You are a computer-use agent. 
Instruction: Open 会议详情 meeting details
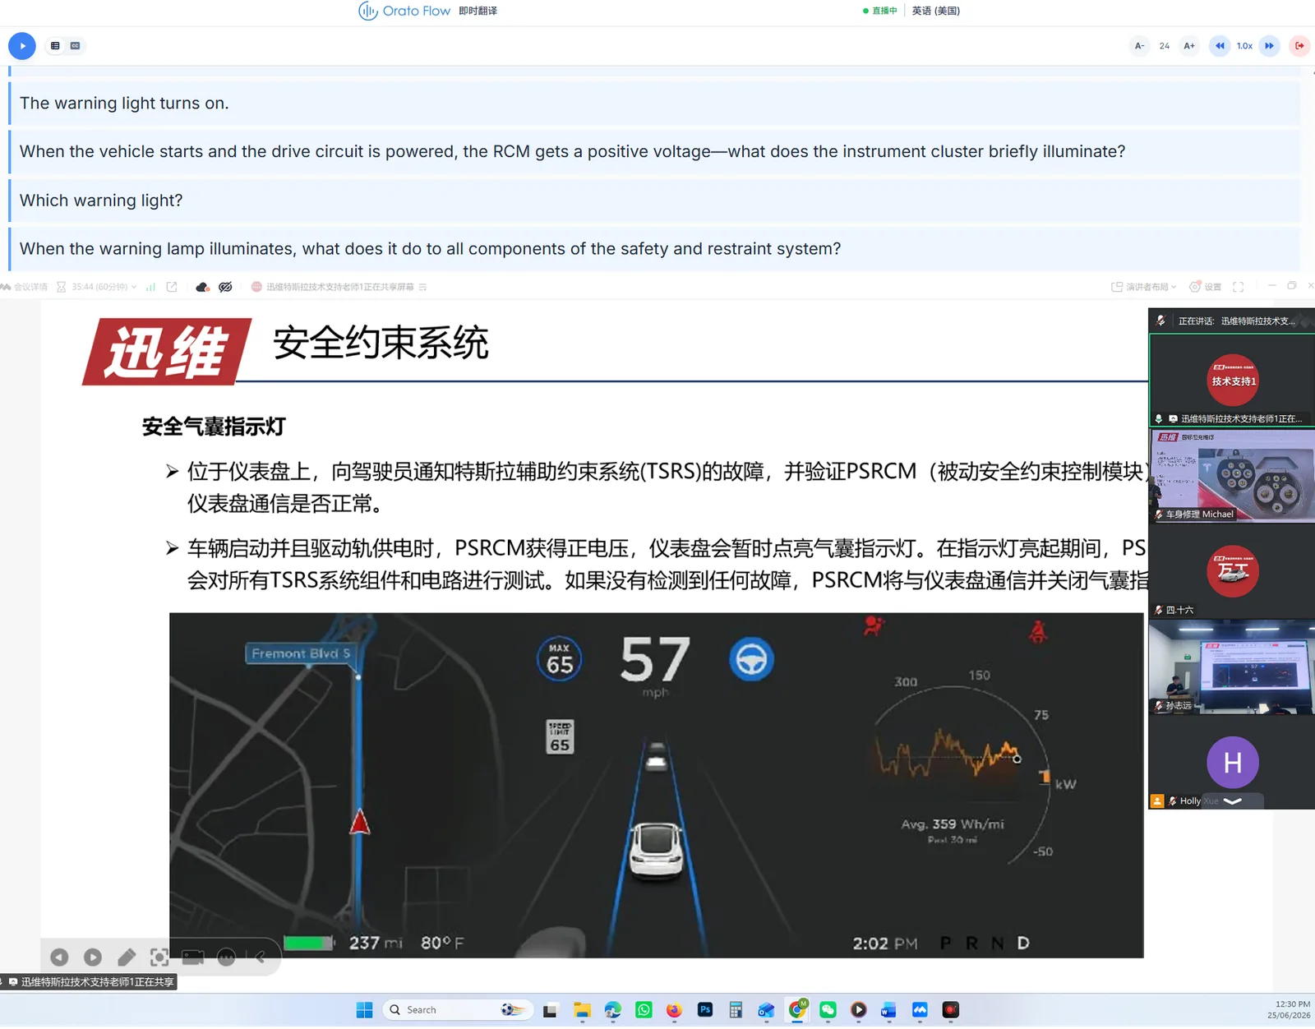click(25, 287)
